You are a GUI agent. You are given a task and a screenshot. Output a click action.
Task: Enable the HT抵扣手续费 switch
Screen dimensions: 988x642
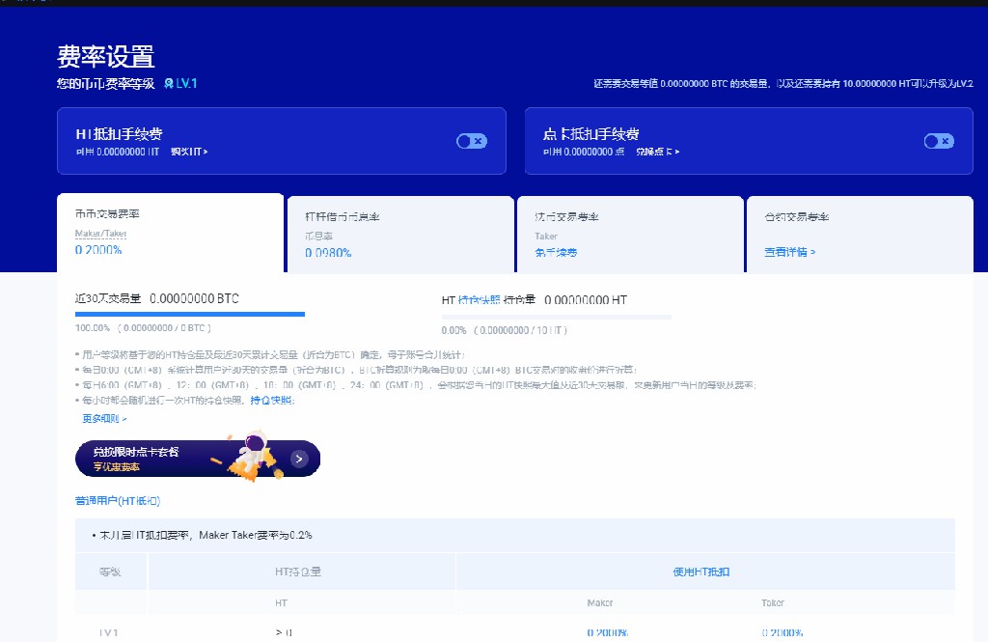click(x=471, y=141)
